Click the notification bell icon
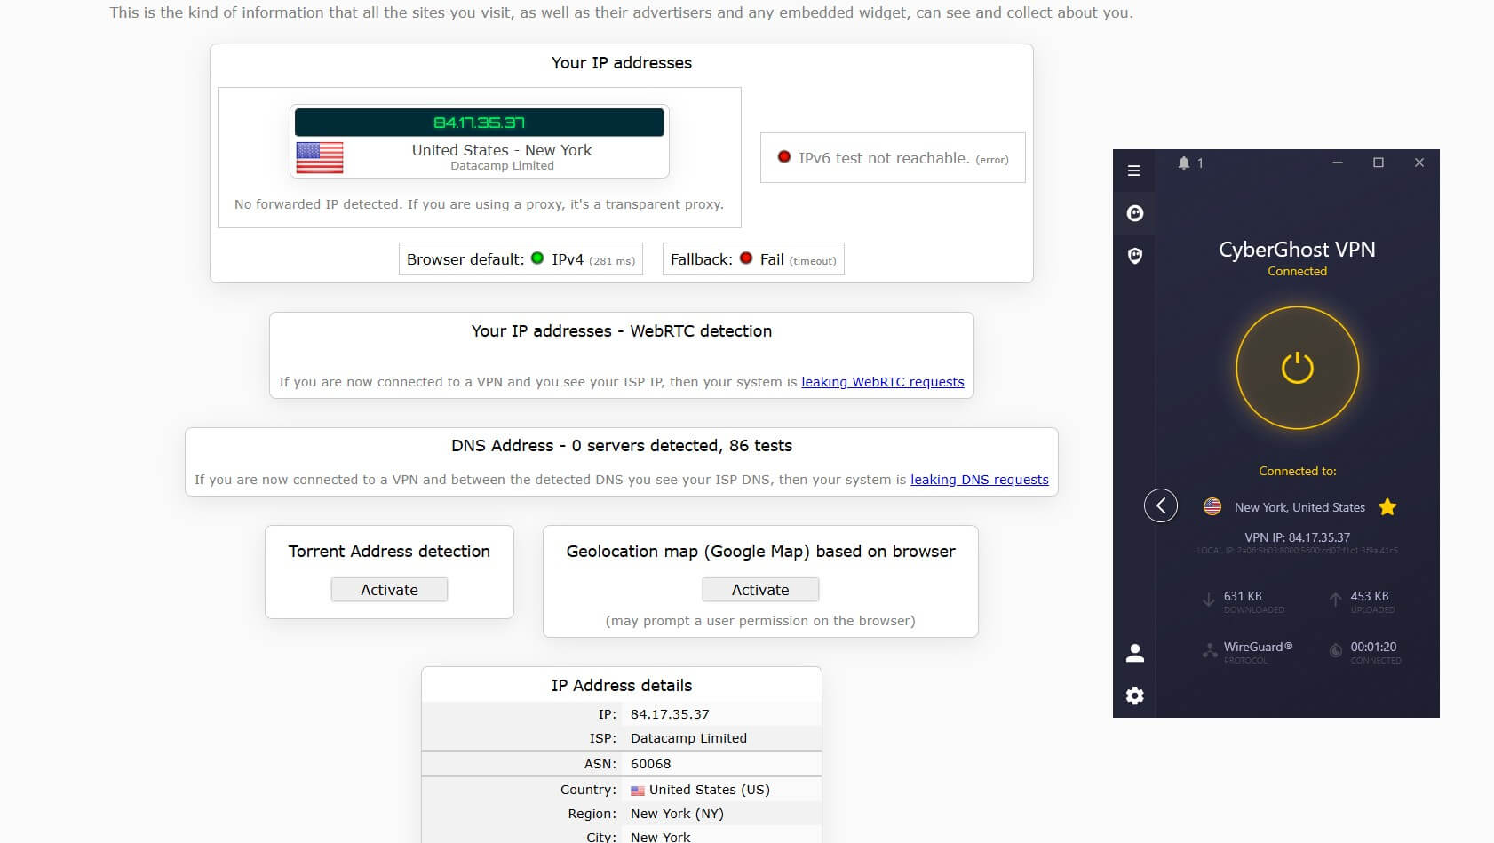This screenshot has width=1494, height=843. point(1183,163)
